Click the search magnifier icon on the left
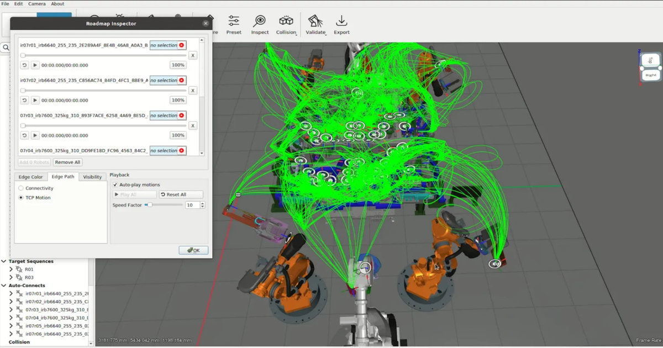This screenshot has width=663, height=348. click(x=5, y=48)
